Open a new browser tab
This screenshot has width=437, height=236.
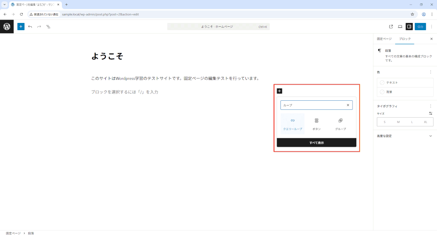tap(66, 5)
